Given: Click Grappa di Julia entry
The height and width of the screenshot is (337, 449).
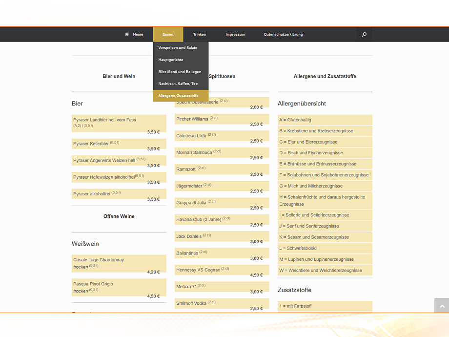Looking at the screenshot, I should (x=222, y=203).
